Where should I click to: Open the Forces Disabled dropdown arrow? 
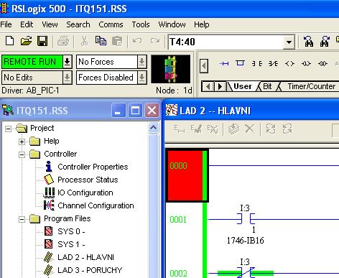point(142,78)
